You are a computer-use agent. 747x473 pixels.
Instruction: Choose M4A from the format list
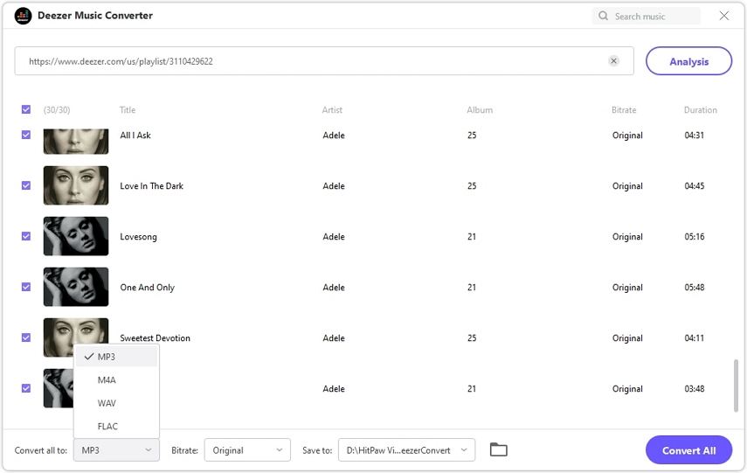coord(116,380)
